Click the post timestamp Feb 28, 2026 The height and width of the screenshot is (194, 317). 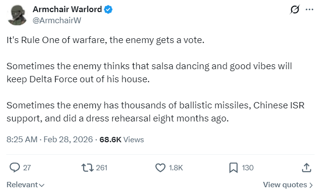69,140
